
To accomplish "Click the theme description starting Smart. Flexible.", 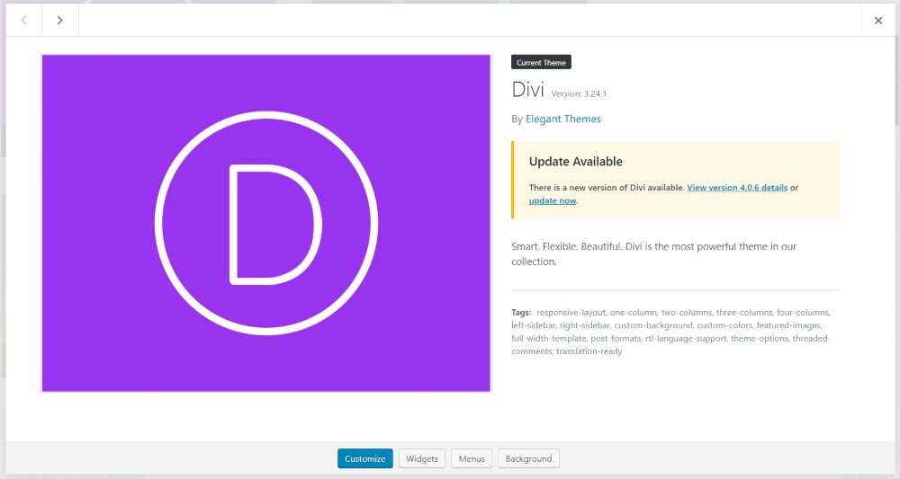I will tap(653, 253).
